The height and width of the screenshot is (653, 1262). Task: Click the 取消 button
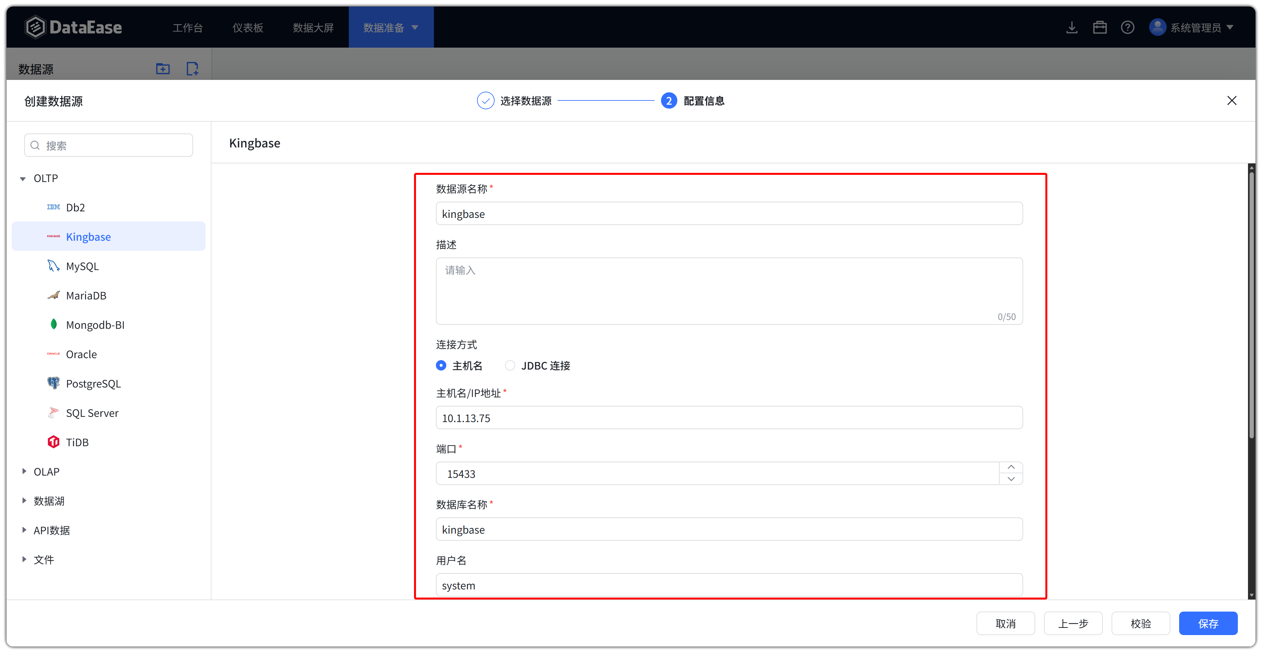[x=1005, y=624]
